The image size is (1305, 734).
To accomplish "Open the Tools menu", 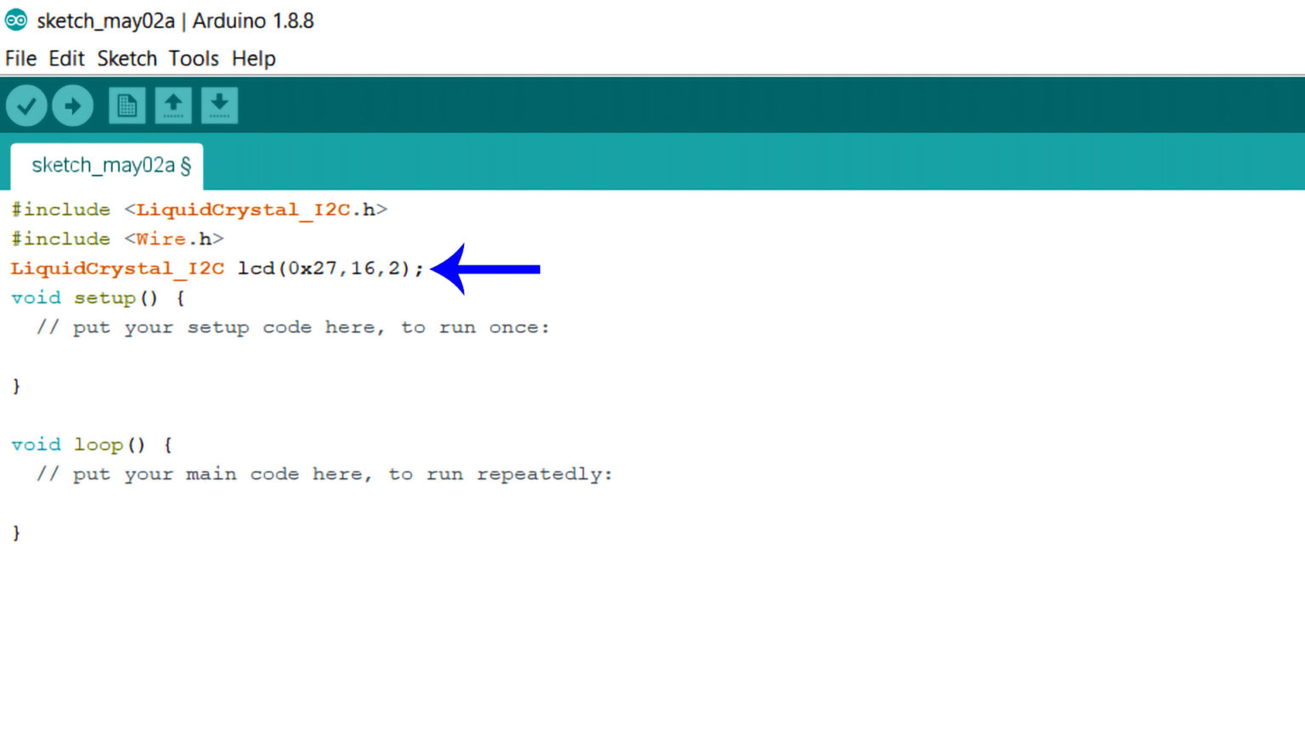I will tap(193, 58).
